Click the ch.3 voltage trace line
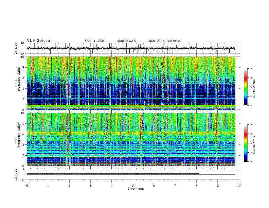The image size is (269, 208). point(131,174)
